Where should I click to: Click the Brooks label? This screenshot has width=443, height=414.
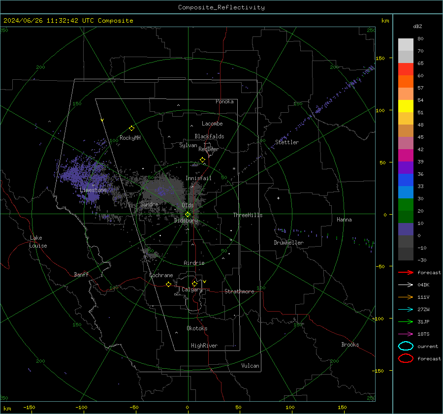pos(350,345)
